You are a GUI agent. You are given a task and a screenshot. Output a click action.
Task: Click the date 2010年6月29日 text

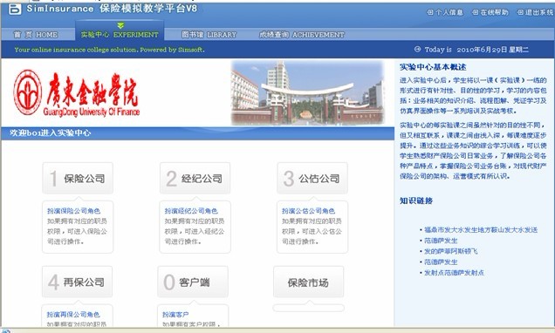tap(482, 50)
